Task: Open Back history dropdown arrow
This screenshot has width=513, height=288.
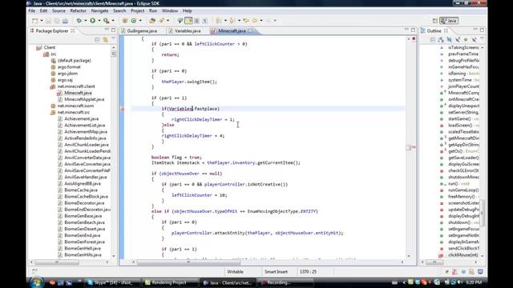Action: (261, 21)
